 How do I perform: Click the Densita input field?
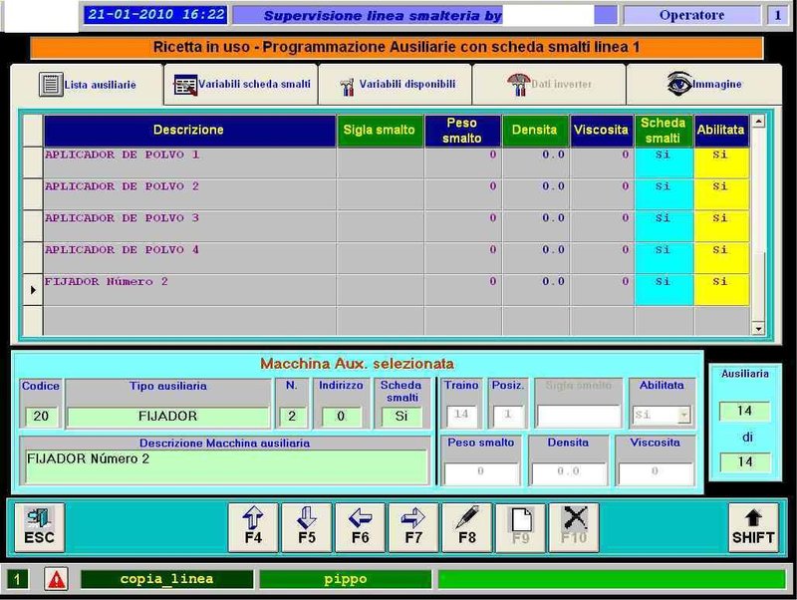coord(568,472)
